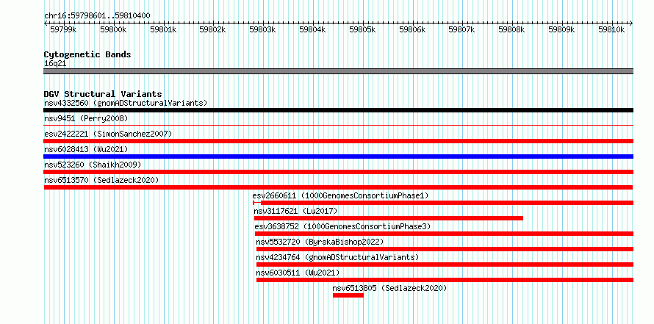Select the nsv6513570 red variant bar

(338, 187)
